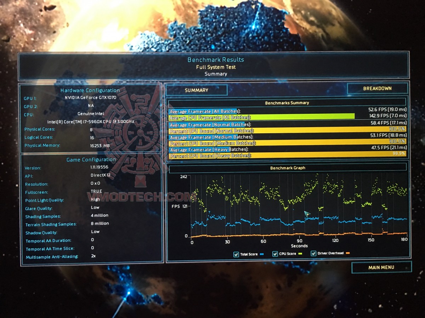
Task: Click the Shadow Quality Low value
Action: point(95,231)
